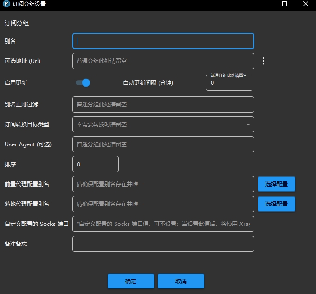Click the v2rayN app icon in title bar
The width and height of the screenshot is (316, 294).
[x=6, y=4]
